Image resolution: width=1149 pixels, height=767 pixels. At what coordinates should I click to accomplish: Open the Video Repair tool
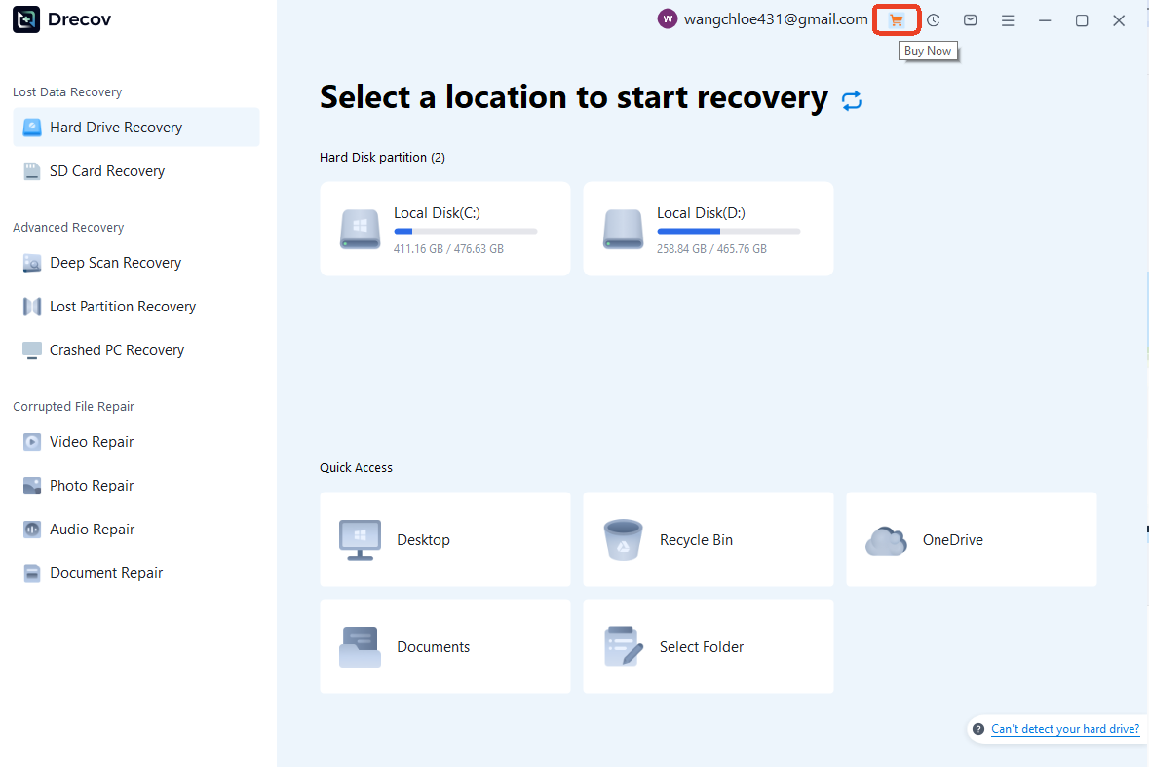[x=92, y=442]
